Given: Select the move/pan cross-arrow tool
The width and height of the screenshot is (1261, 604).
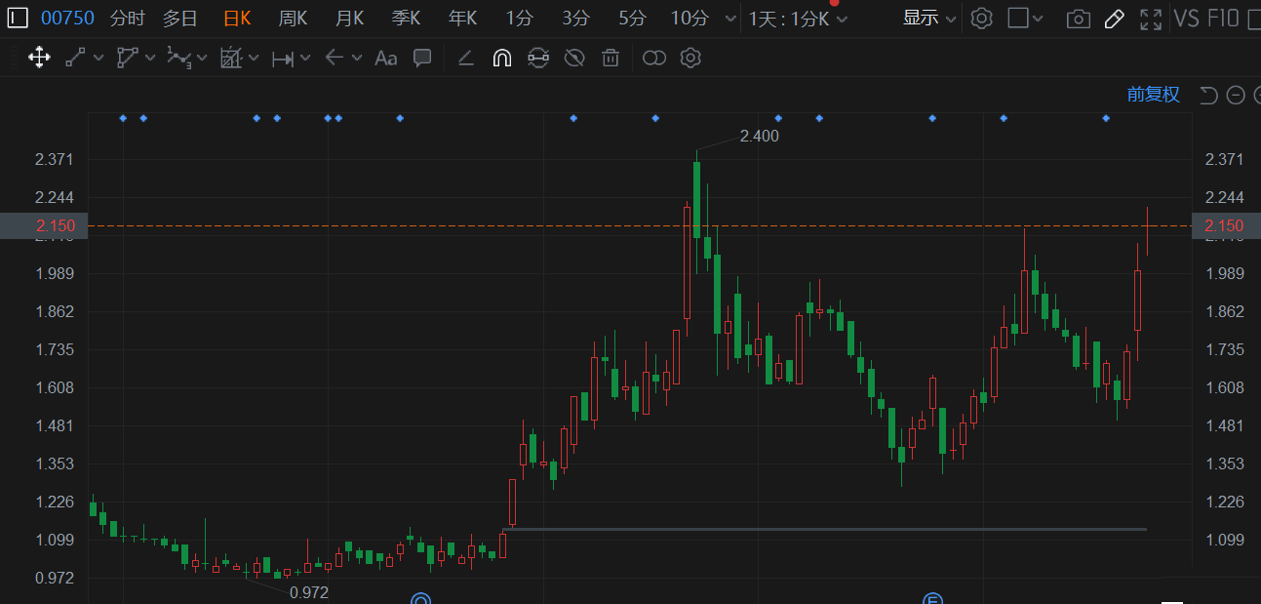Looking at the screenshot, I should point(39,58).
